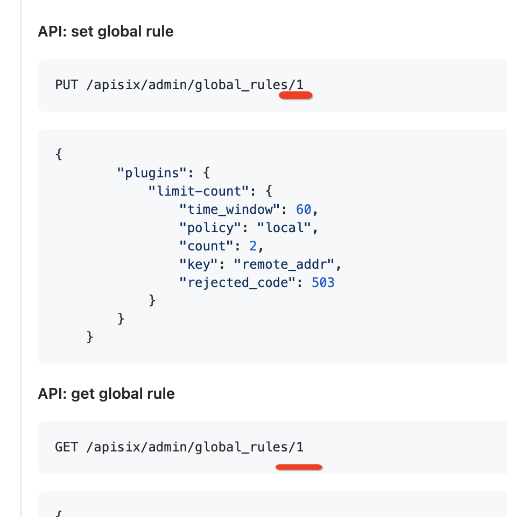This screenshot has height=517, width=507.
Task: Click the "API: set global rule" heading
Action: [x=105, y=32]
